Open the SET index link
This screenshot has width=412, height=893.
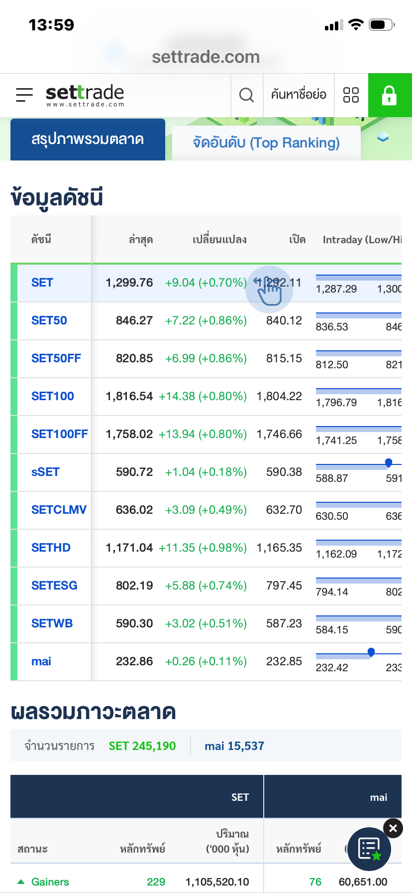pyautogui.click(x=42, y=283)
